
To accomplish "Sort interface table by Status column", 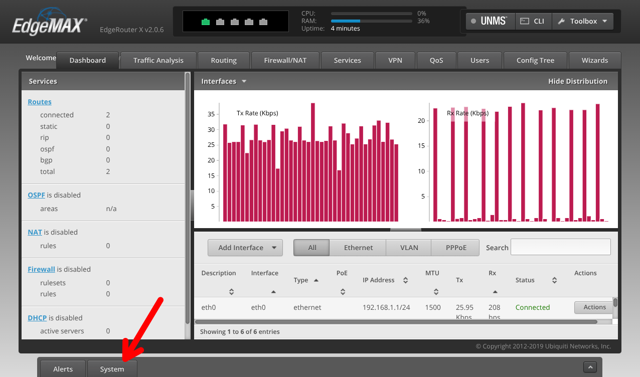I will [x=554, y=280].
